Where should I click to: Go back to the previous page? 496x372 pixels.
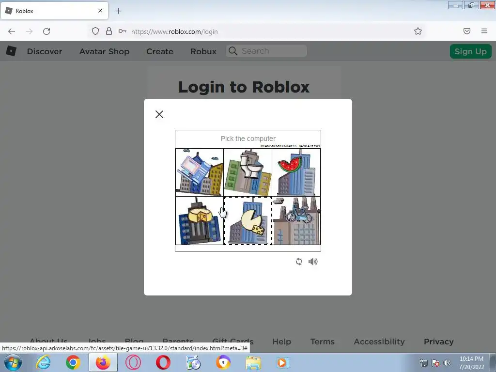click(x=12, y=31)
